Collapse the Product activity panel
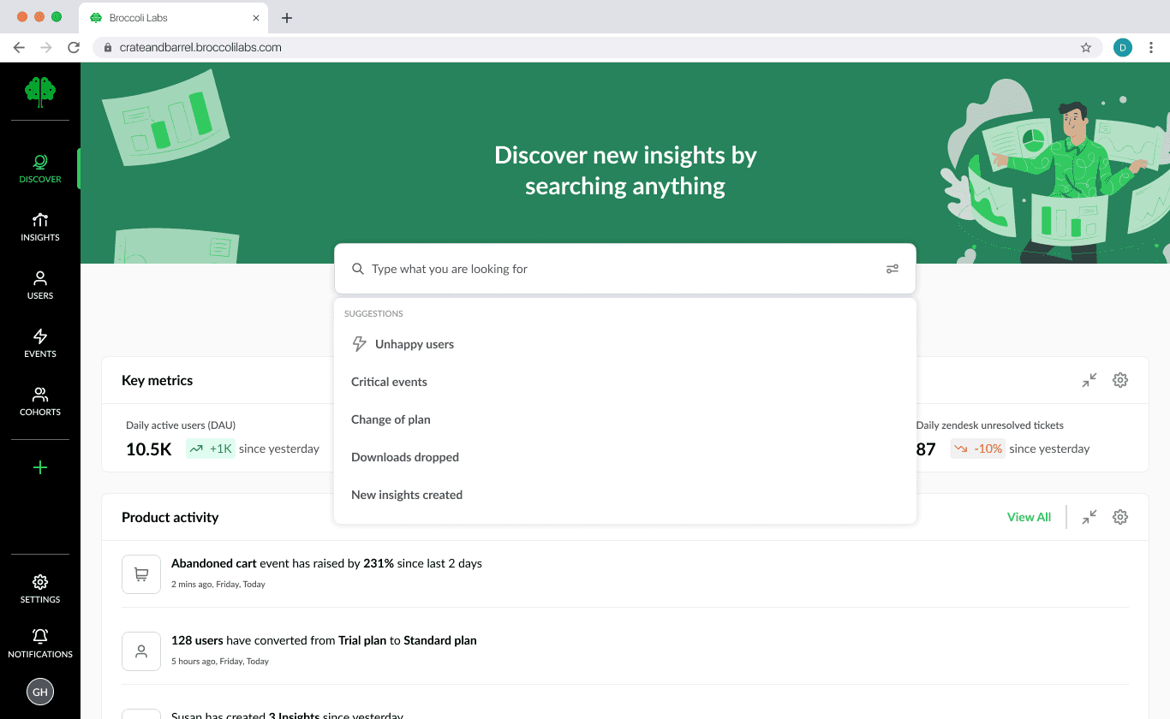 coord(1089,517)
